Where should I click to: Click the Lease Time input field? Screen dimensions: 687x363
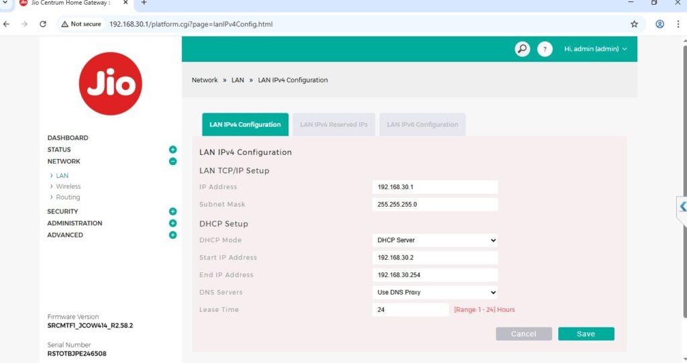click(411, 310)
